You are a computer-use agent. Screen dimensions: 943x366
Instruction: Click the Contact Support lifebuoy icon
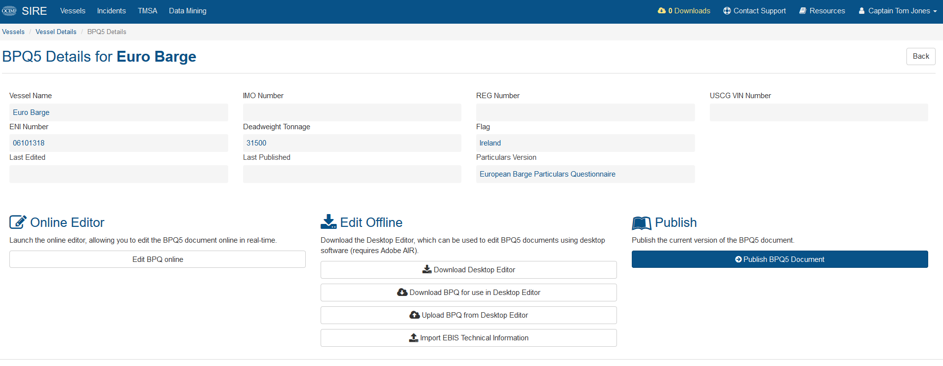click(x=727, y=11)
